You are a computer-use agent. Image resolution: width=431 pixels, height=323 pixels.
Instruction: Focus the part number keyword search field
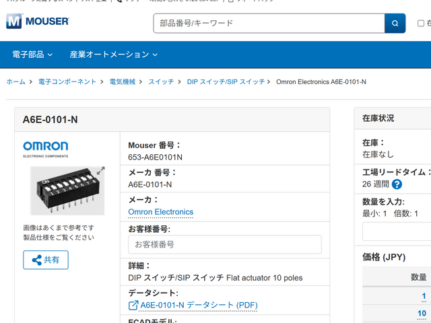point(269,24)
